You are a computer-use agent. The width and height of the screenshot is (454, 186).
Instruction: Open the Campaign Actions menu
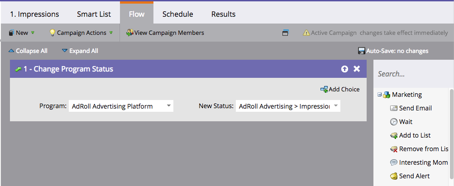point(81,33)
